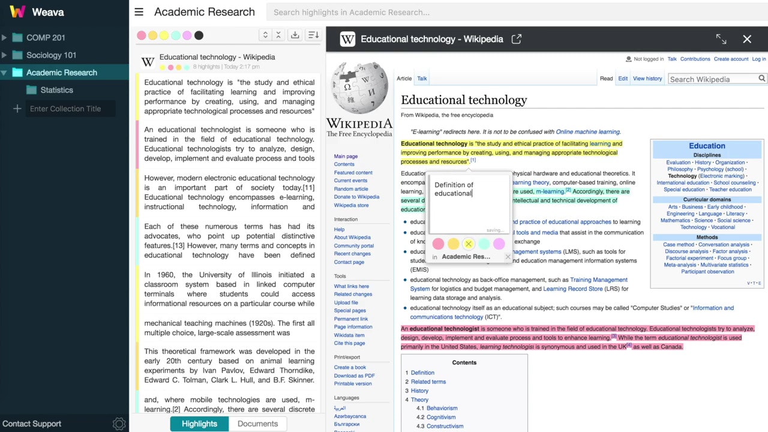Switch to the Highlights tab
Viewport: 768px width, 432px height.
199,424
